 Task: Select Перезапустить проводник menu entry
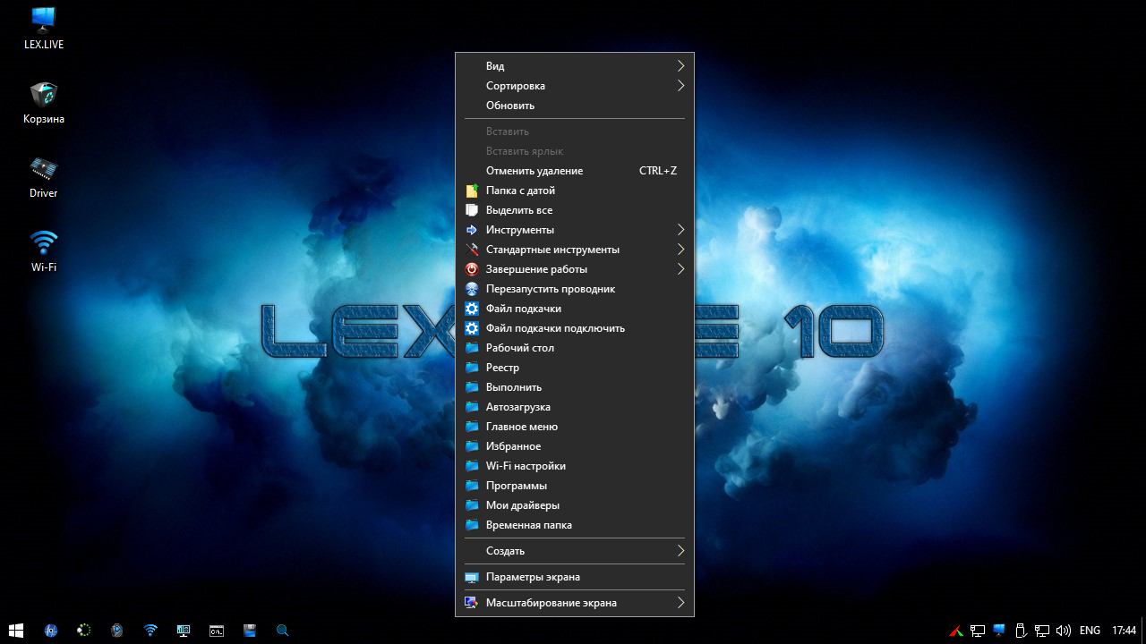coord(550,289)
